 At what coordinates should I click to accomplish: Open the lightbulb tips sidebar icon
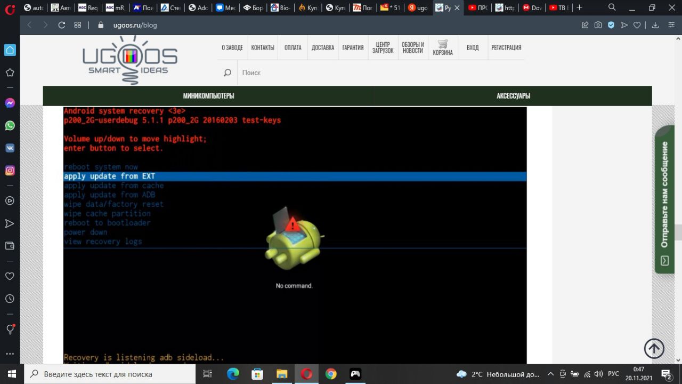click(10, 330)
